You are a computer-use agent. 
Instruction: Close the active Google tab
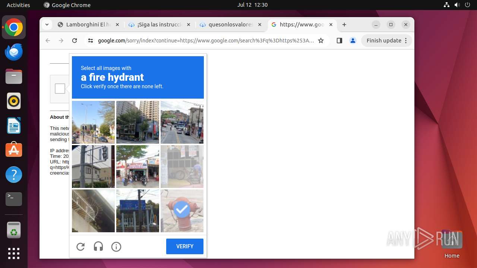(331, 25)
